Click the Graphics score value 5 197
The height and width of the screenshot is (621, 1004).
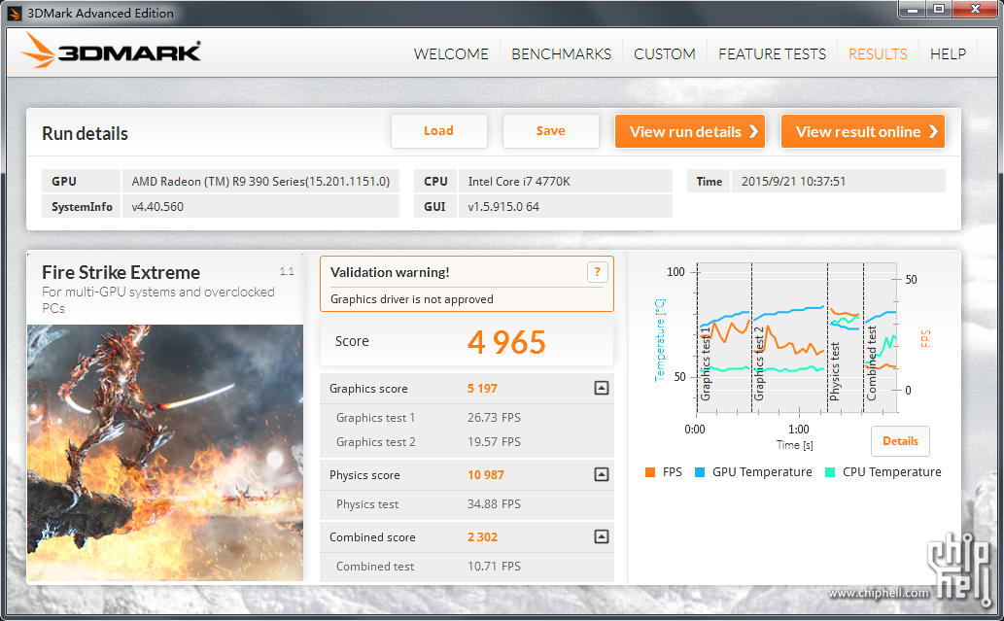pos(482,389)
